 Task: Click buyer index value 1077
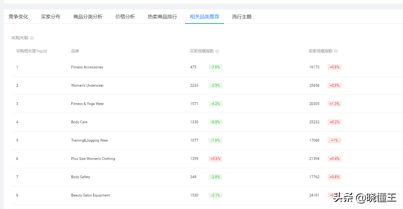[194, 140]
